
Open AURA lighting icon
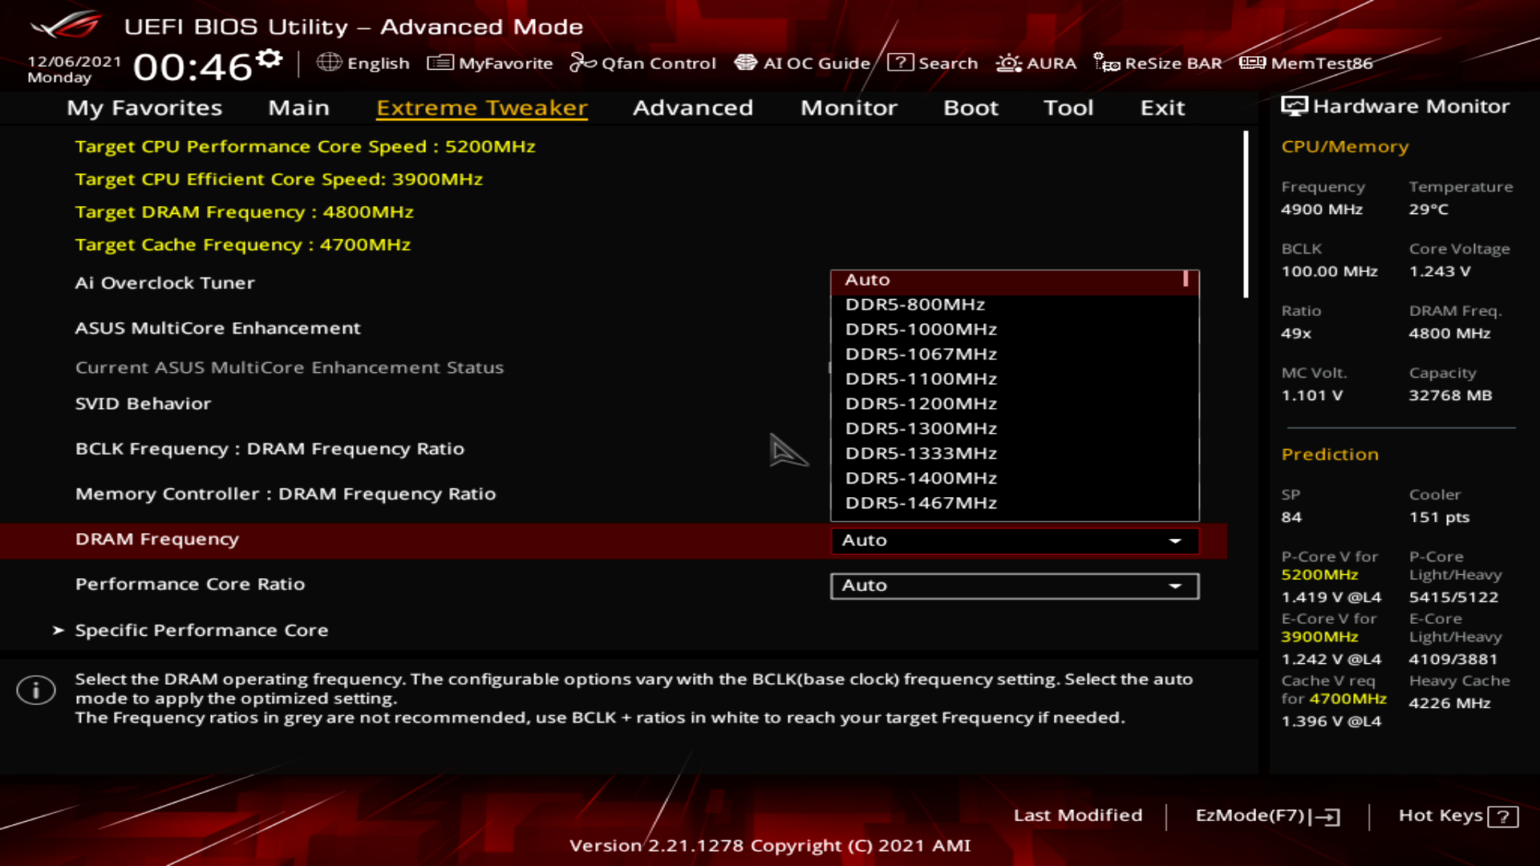(1008, 63)
